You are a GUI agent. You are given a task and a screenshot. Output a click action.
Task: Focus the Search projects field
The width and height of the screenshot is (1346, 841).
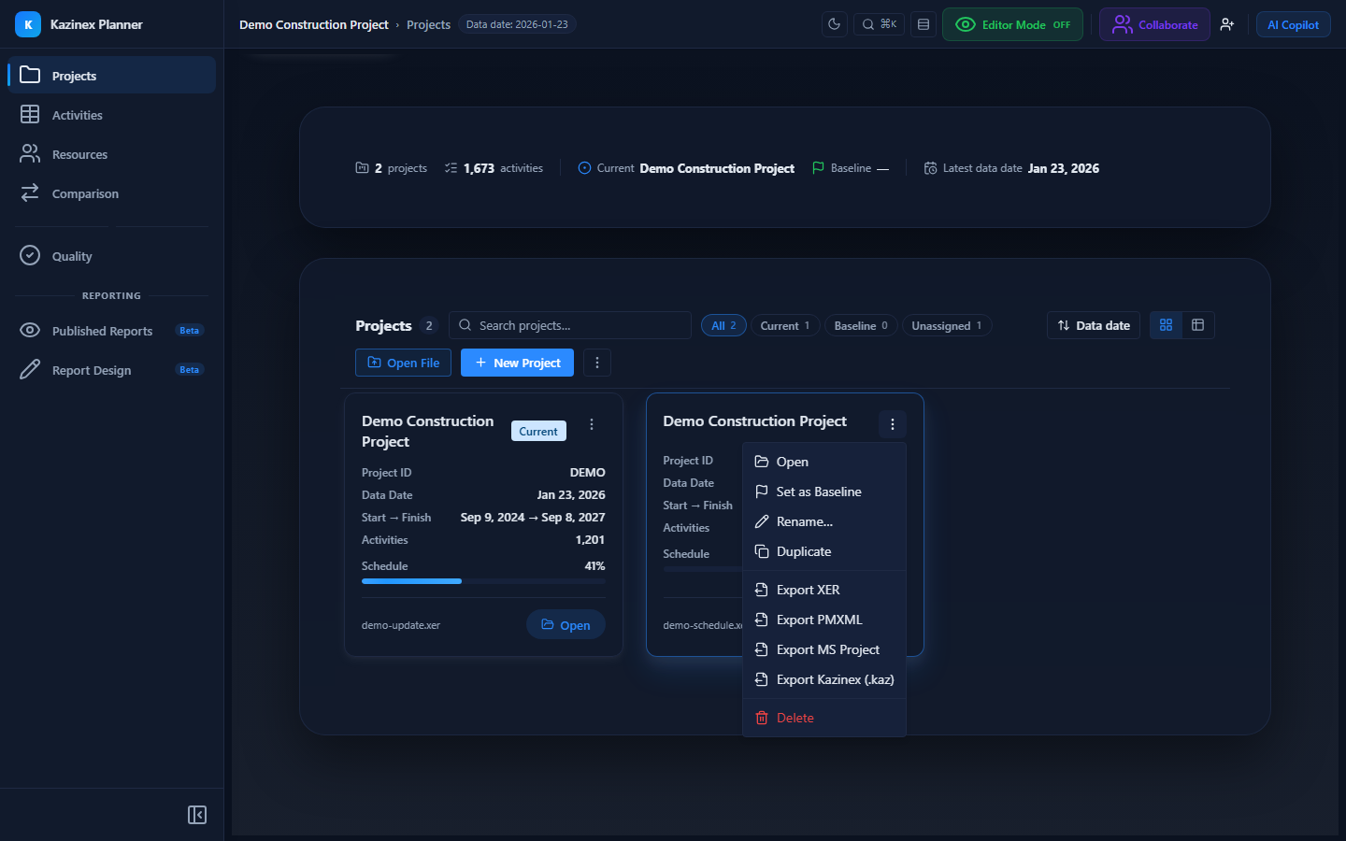point(570,325)
